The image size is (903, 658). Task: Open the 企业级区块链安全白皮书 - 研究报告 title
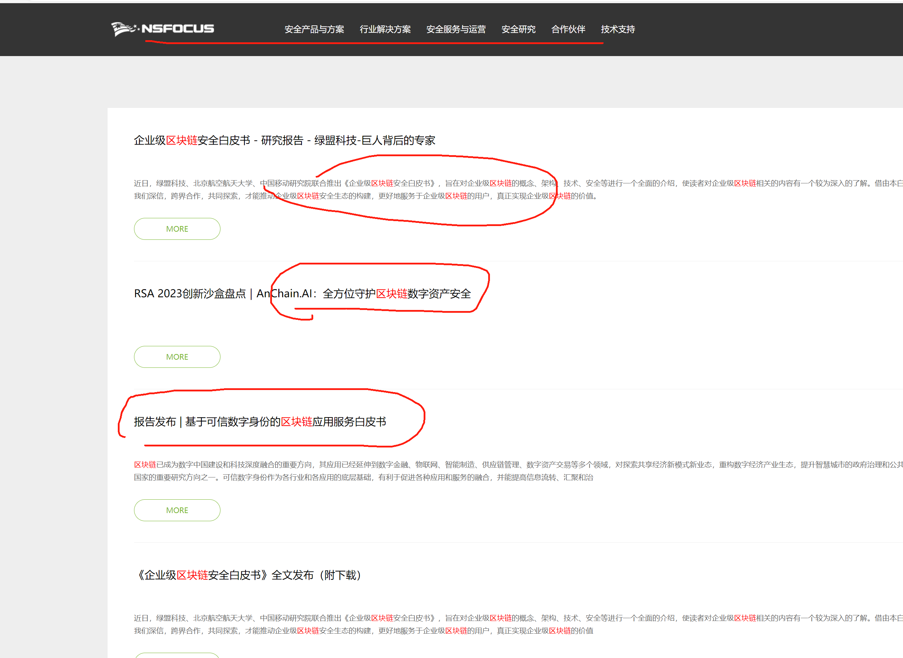(x=284, y=140)
